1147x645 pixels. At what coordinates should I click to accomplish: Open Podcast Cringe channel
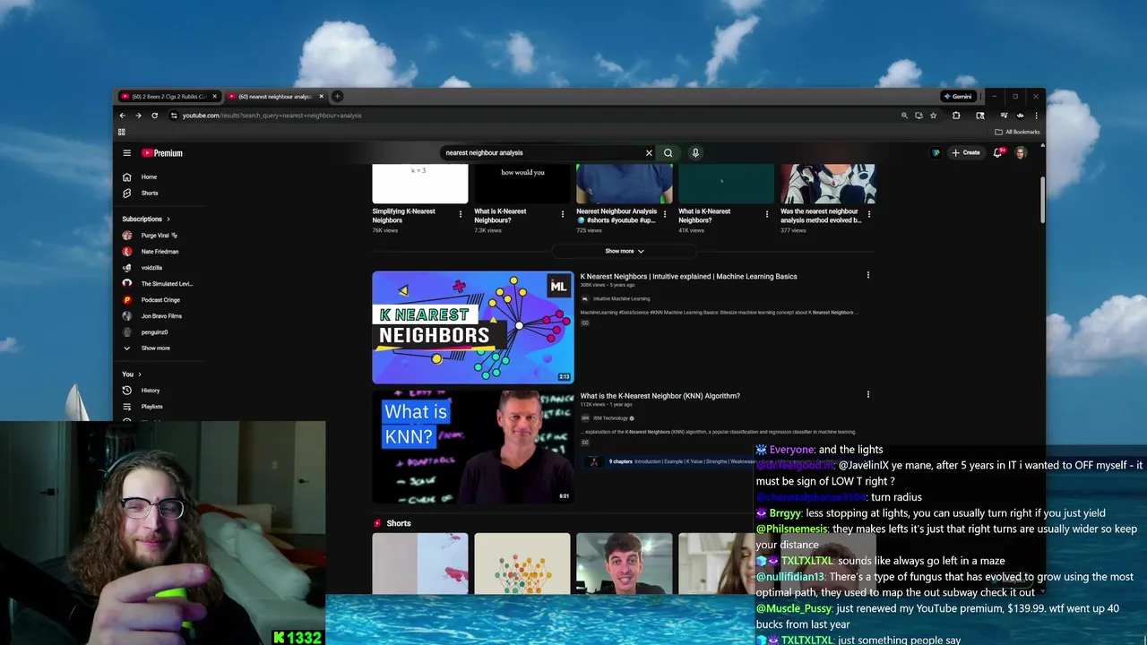point(160,300)
